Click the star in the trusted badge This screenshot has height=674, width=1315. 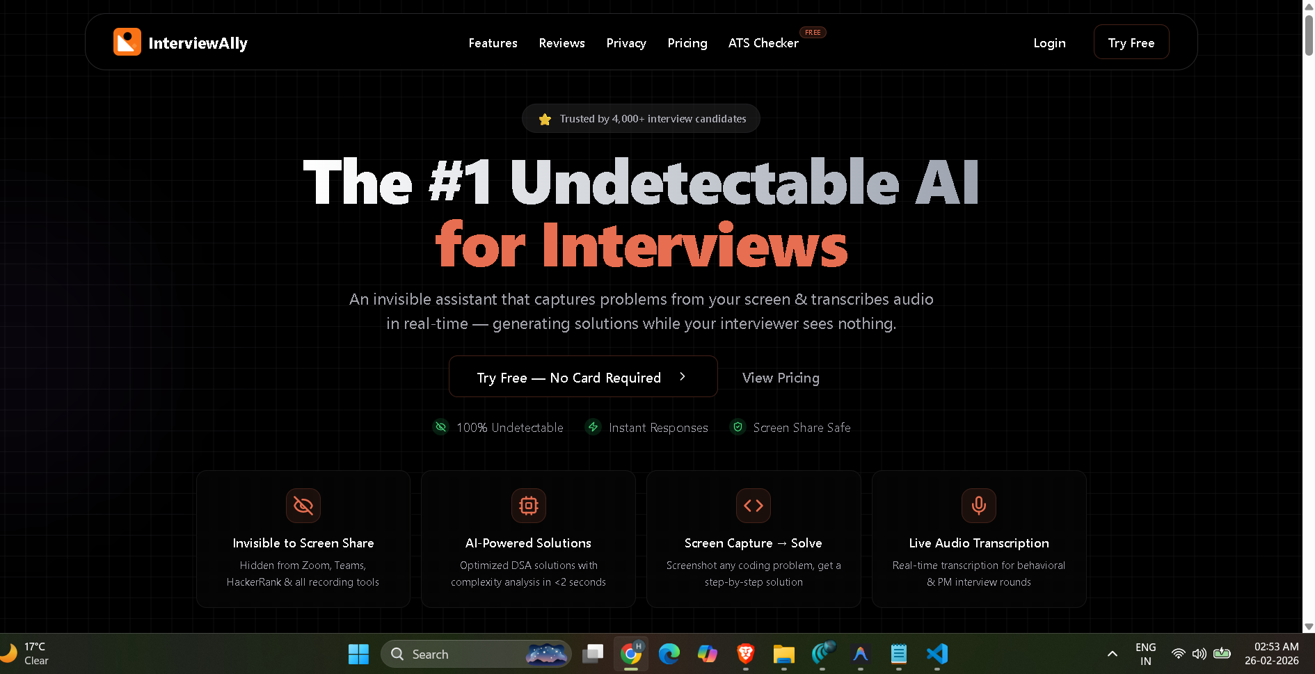pyautogui.click(x=544, y=118)
